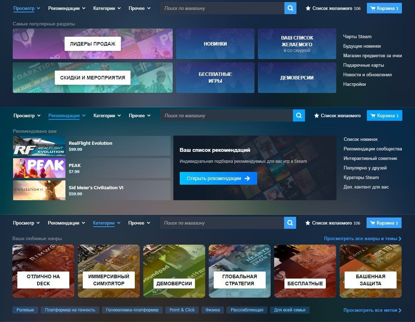Focus the store search field above 'Рекомендовано вам'
Screen dimensions: 415x322
point(226,116)
